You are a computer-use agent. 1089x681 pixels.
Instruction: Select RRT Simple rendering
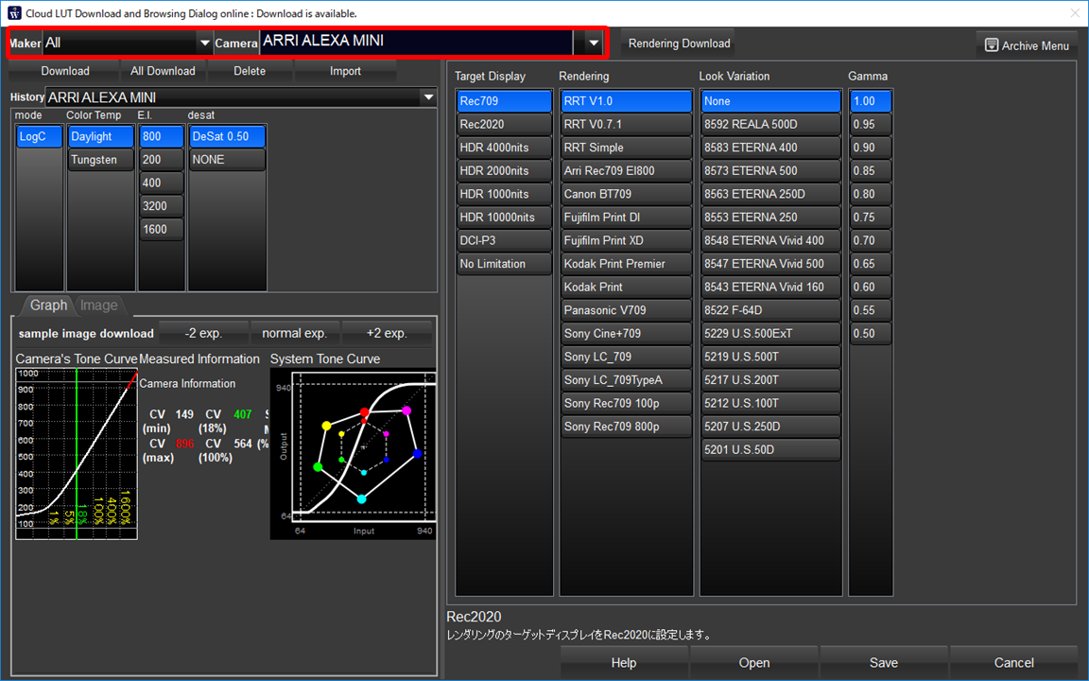627,148
